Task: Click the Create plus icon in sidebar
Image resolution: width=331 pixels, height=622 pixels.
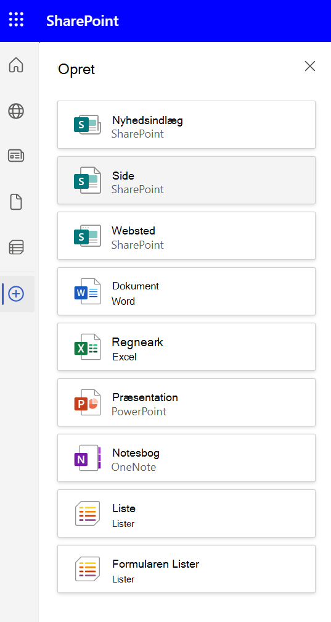Action: [16, 294]
